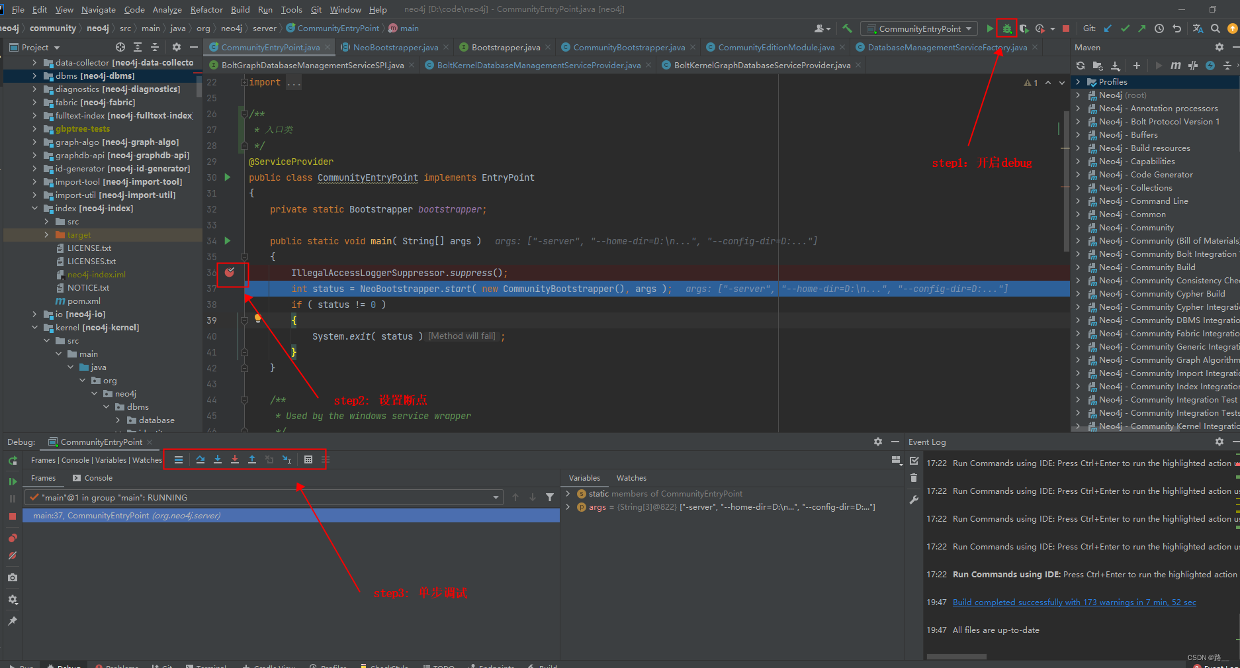Viewport: 1240px width, 668px height.
Task: Open the Refactor menu
Action: 206,9
